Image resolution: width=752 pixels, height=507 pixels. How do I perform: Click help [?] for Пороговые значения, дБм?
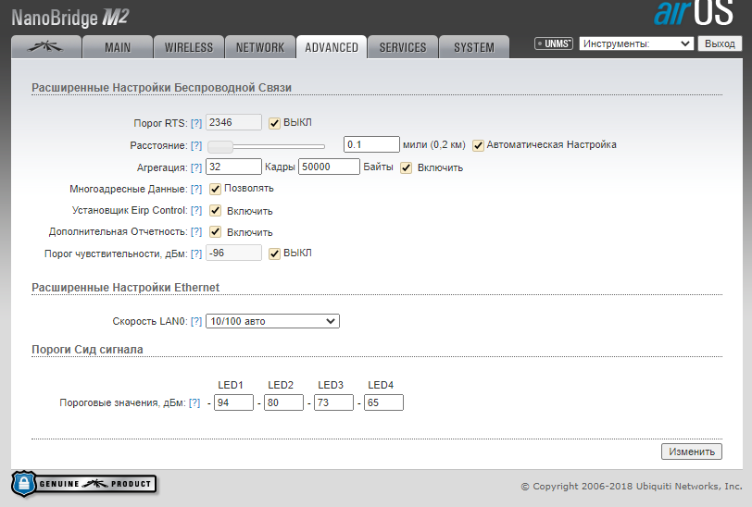[194, 403]
